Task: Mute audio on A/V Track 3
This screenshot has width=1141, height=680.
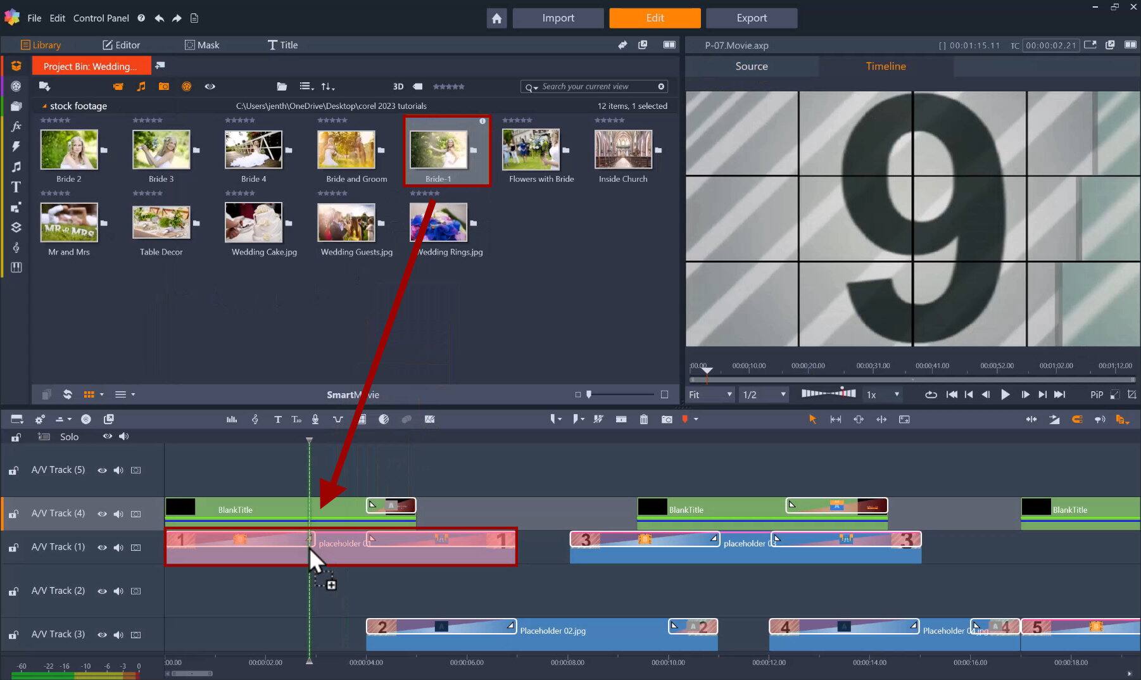Action: point(118,634)
